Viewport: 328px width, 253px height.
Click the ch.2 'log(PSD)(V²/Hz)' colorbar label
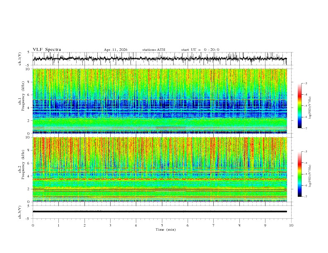(310, 176)
